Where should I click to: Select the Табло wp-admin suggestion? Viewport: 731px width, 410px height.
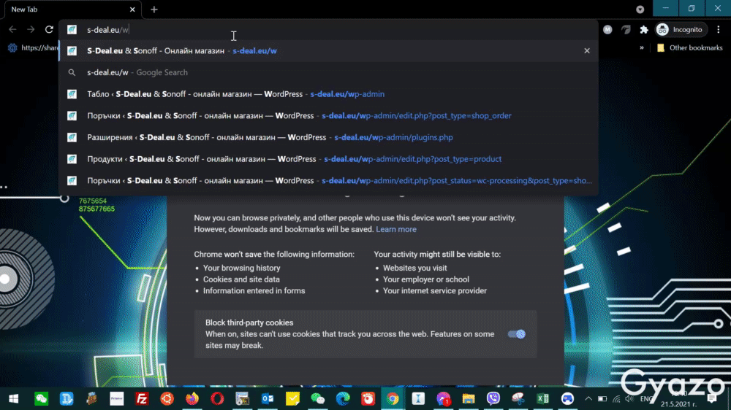(x=328, y=94)
